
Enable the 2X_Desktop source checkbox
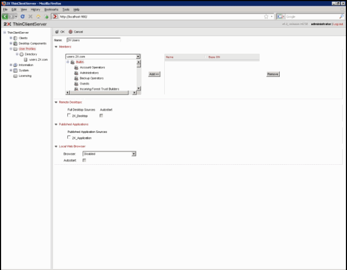(x=69, y=115)
